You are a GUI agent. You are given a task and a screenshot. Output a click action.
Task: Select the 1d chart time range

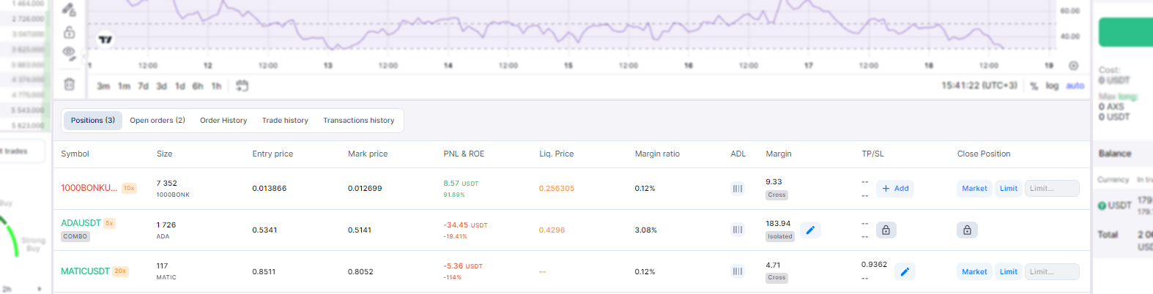180,86
